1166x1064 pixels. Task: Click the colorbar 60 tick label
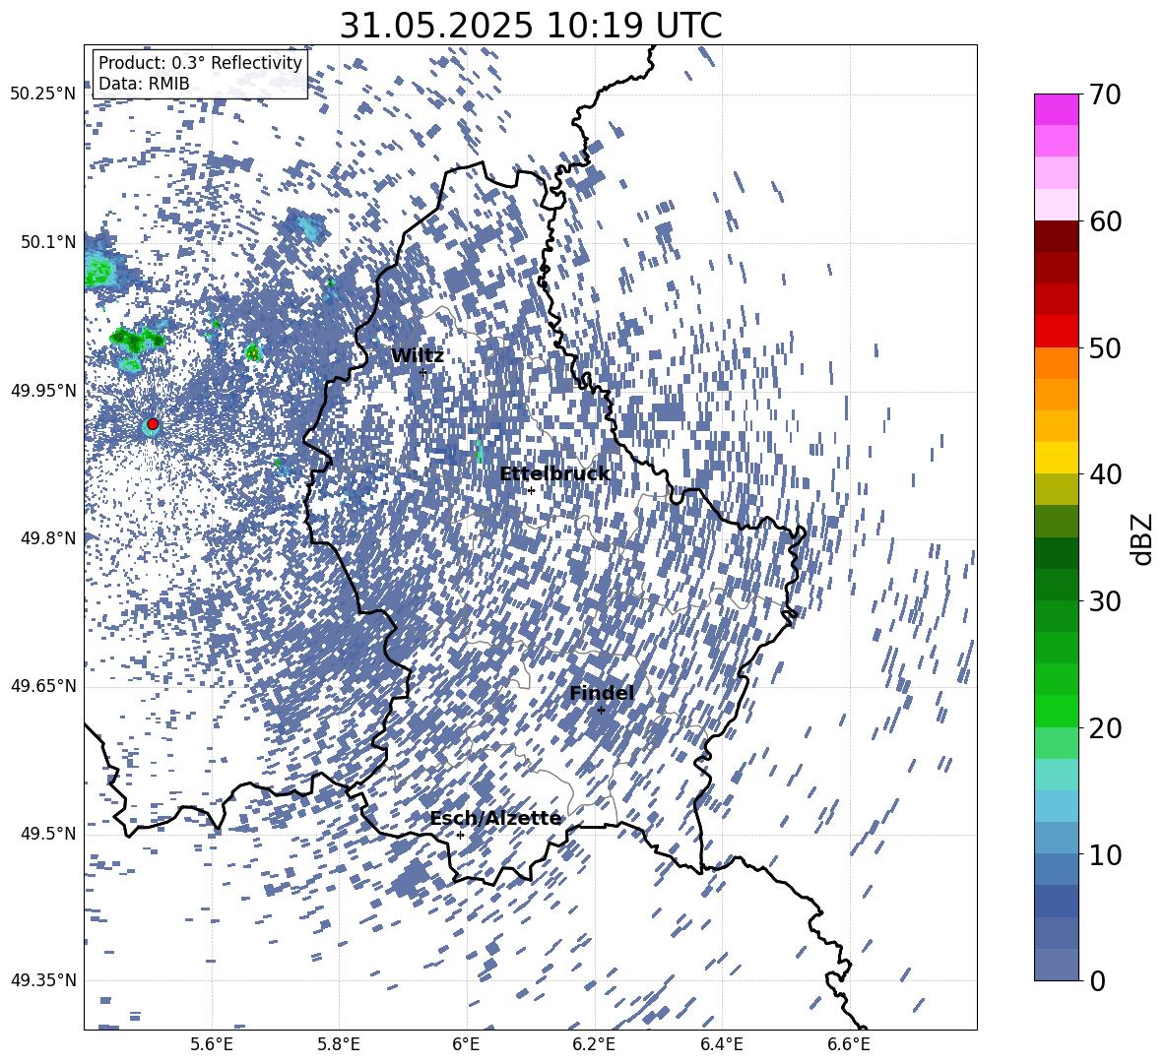pos(1105,221)
